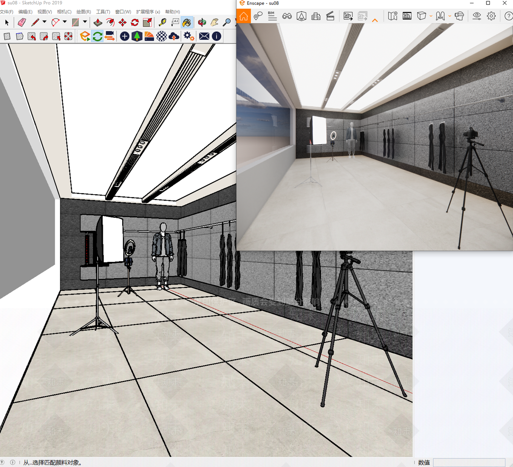The height and width of the screenshot is (467, 513).
Task: Toggle Enscape live updates sync icon
Action: 97,36
